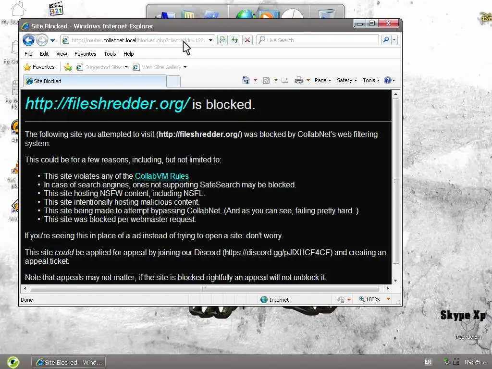This screenshot has height=369, width=492.
Task: Open the Favorites menu in the menu bar
Action: click(x=86, y=54)
